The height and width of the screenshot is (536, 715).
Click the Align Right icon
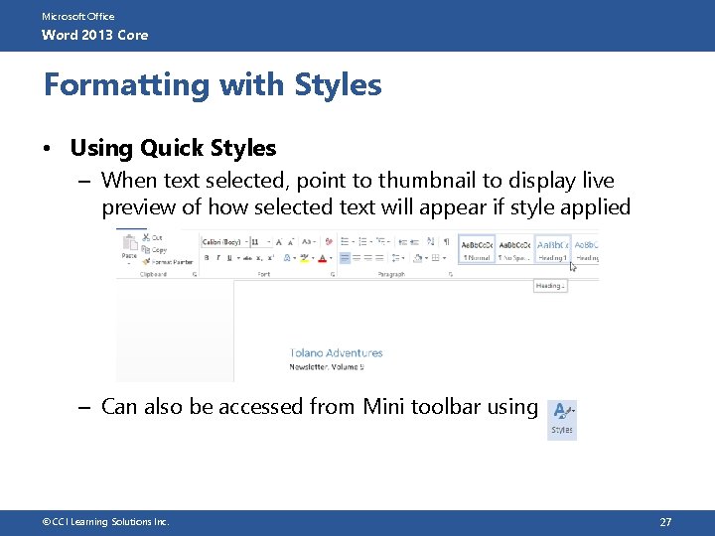(x=368, y=258)
